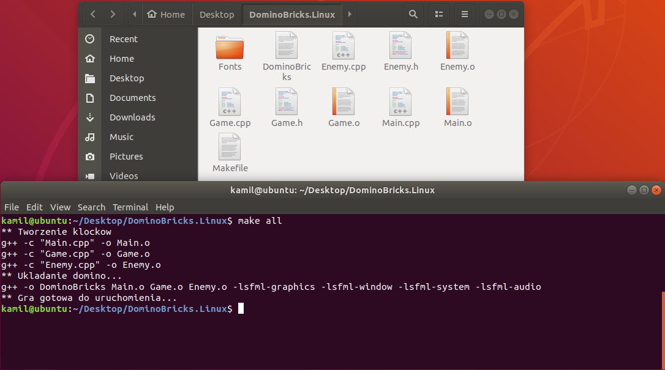Viewport: 665px width, 370px height.
Task: Select the Enemy.cpp file
Action: pyautogui.click(x=344, y=51)
